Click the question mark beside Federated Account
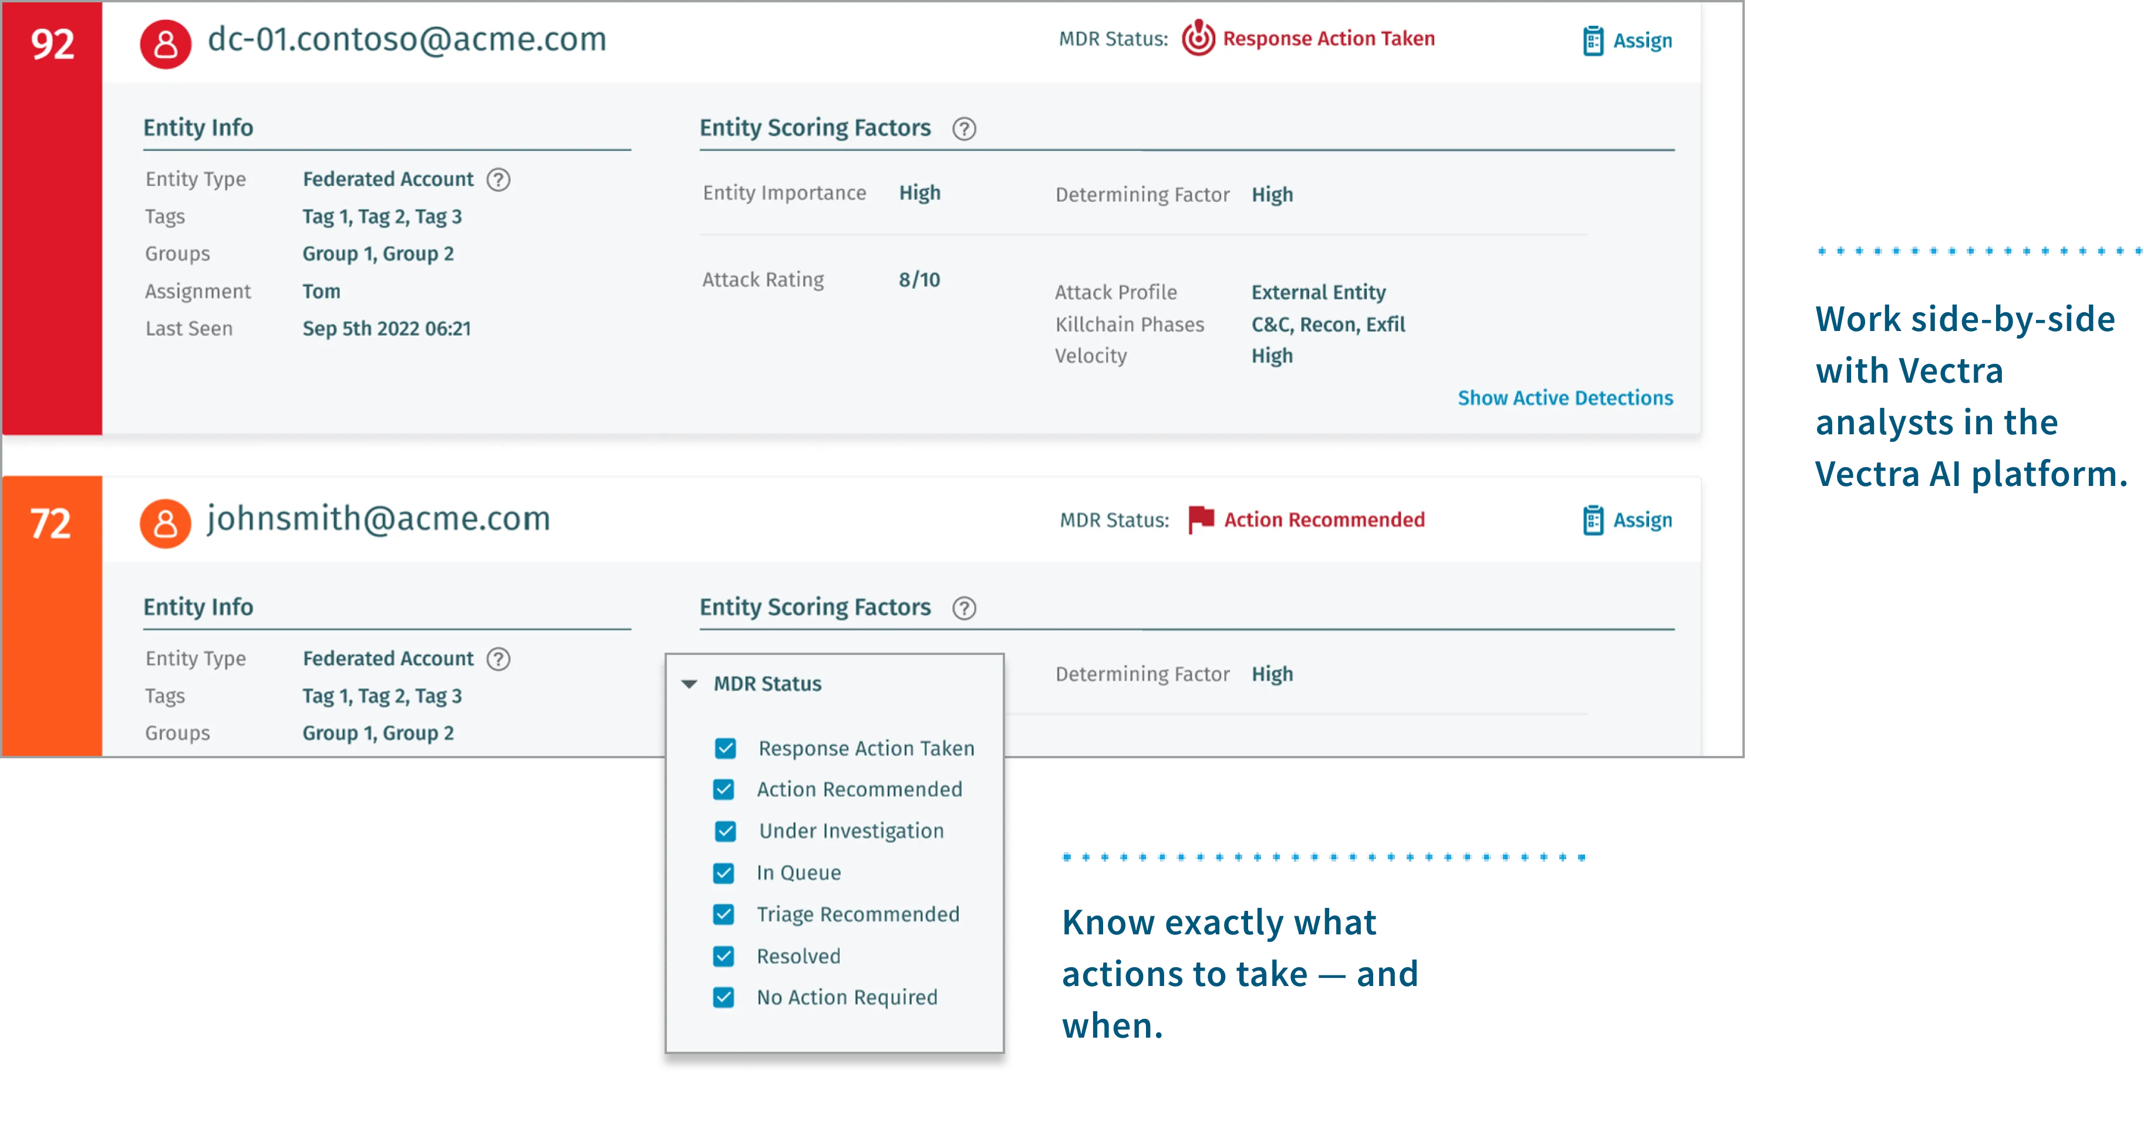The width and height of the screenshot is (2144, 1148). tap(498, 180)
